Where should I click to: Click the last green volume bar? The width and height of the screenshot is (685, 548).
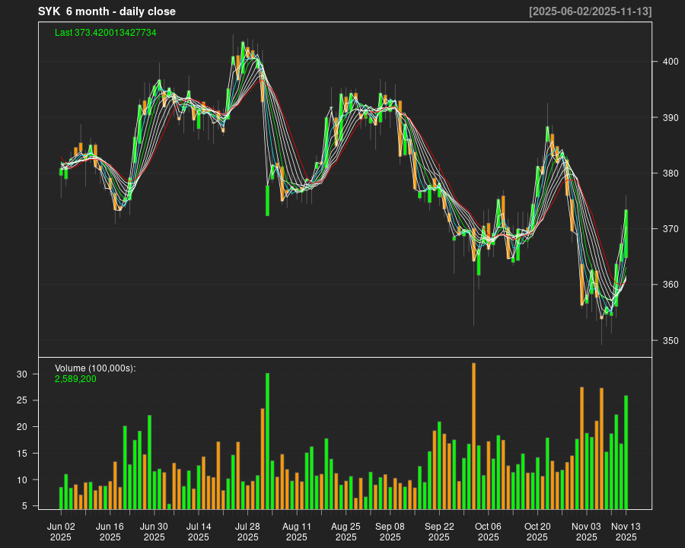(626, 452)
